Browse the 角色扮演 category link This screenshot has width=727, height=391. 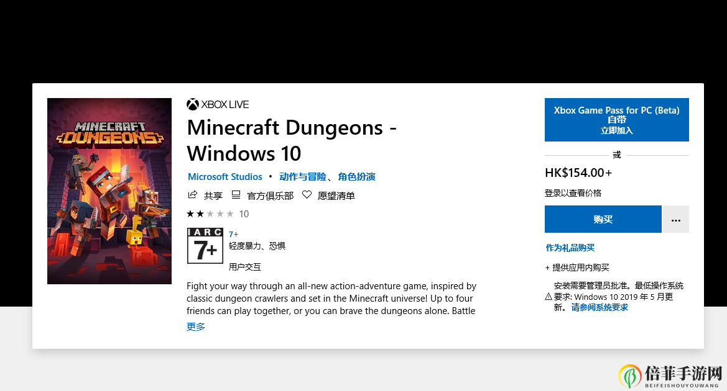click(357, 177)
